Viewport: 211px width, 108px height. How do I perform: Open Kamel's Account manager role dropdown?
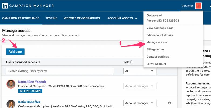[140, 86]
